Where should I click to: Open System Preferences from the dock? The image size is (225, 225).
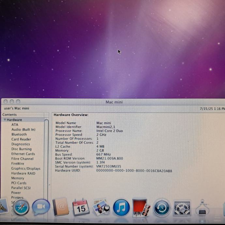[x=182, y=208]
